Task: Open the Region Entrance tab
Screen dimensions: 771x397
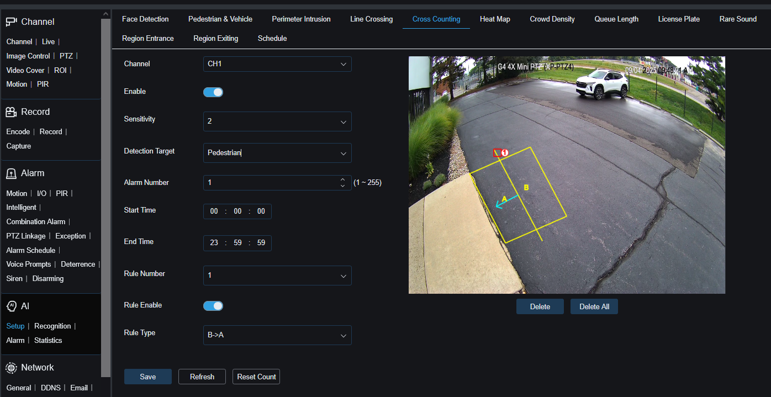Action: pos(148,39)
